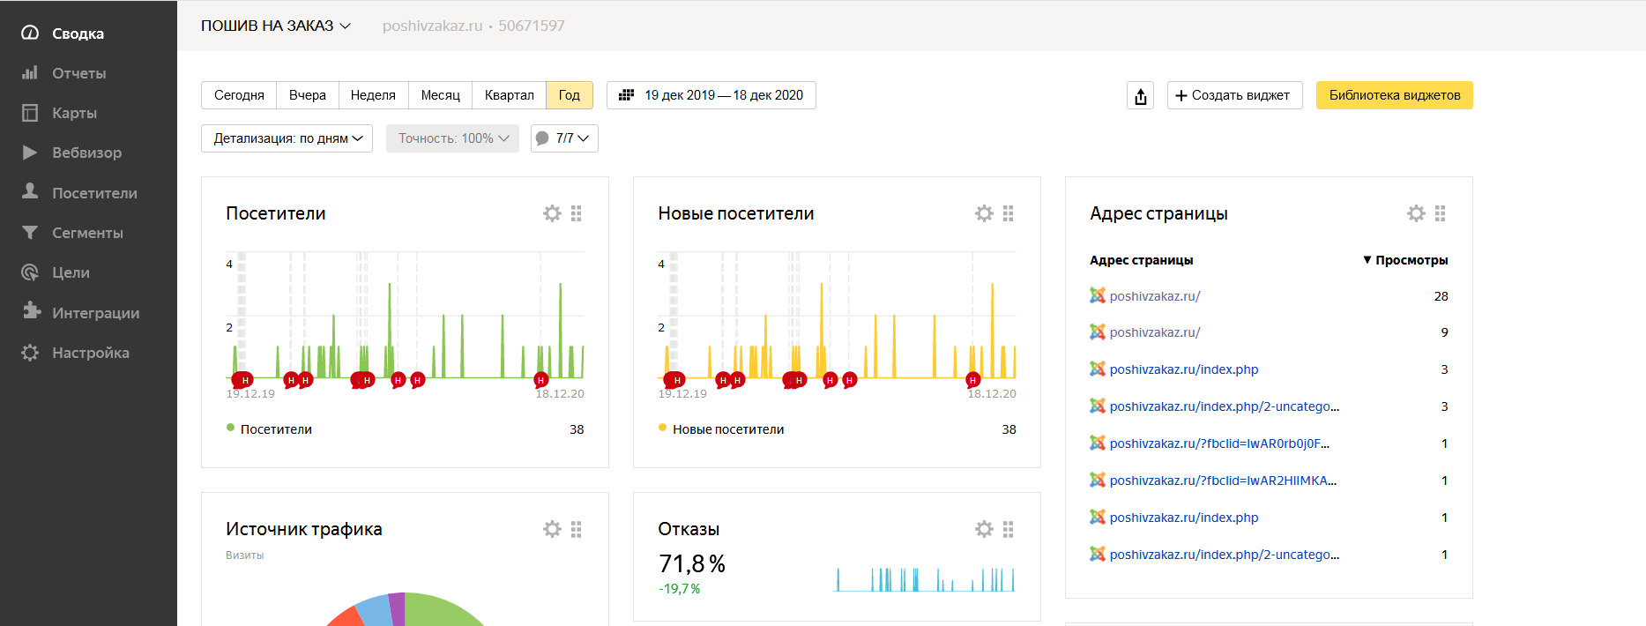Click the Отказы sparkline chart
The width and height of the screenshot is (1646, 626).
click(x=924, y=579)
